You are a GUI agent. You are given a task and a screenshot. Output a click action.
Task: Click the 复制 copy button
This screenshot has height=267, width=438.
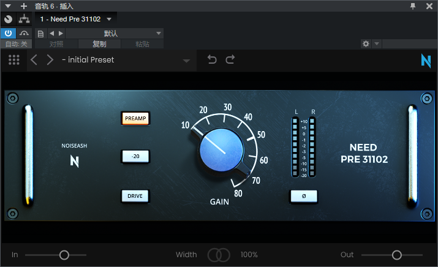tap(99, 44)
